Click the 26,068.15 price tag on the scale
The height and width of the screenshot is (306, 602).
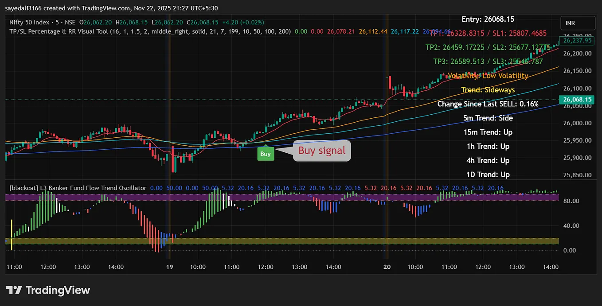(x=577, y=100)
